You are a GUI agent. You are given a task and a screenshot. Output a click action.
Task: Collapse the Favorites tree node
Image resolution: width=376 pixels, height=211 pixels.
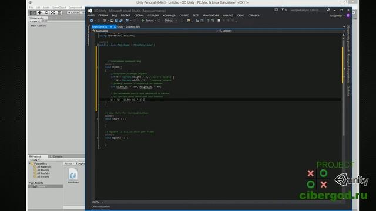pos(30,164)
